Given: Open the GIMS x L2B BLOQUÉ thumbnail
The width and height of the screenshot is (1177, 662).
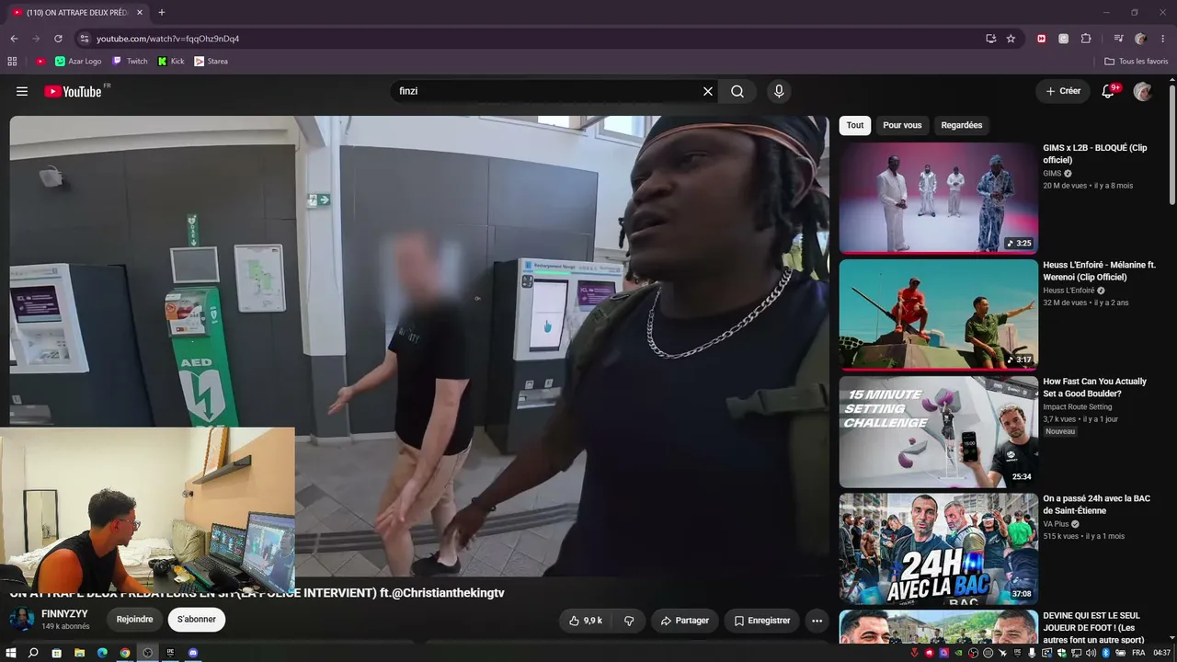Looking at the screenshot, I should pyautogui.click(x=939, y=198).
